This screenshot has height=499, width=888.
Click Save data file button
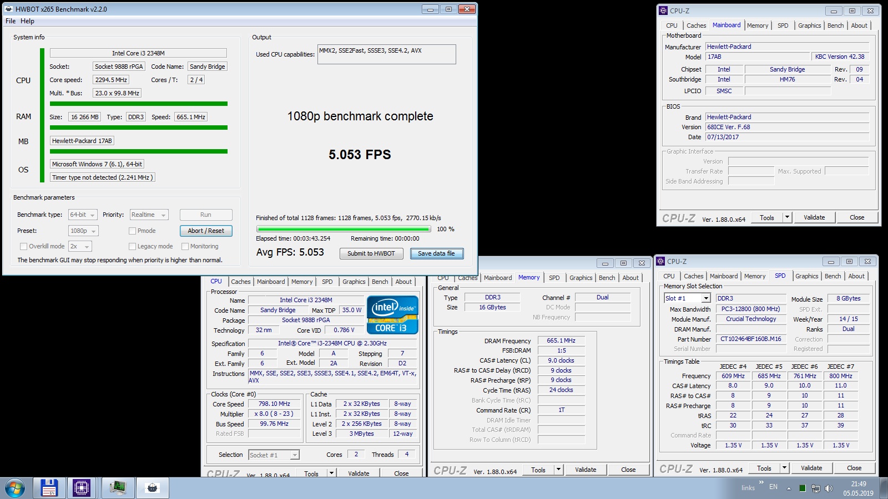point(436,253)
